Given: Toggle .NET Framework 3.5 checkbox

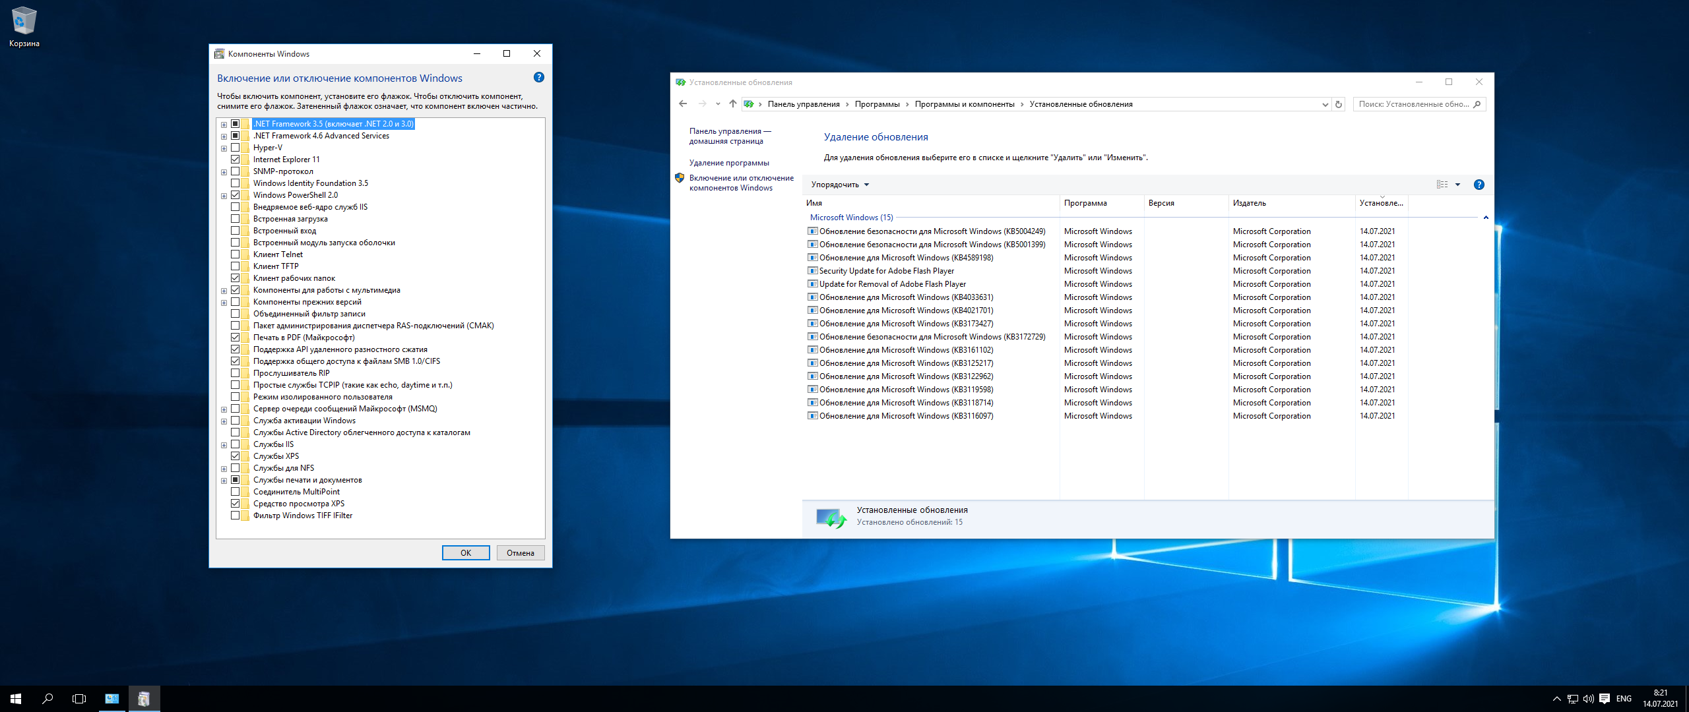Looking at the screenshot, I should click(235, 124).
